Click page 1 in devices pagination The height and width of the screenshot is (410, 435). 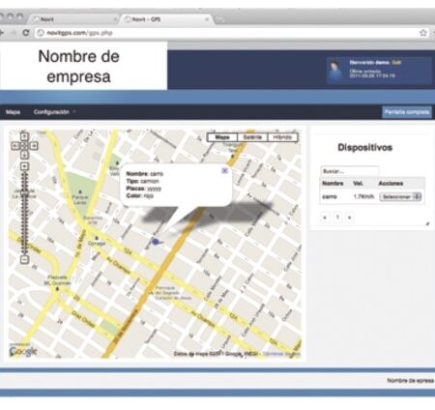tap(337, 218)
